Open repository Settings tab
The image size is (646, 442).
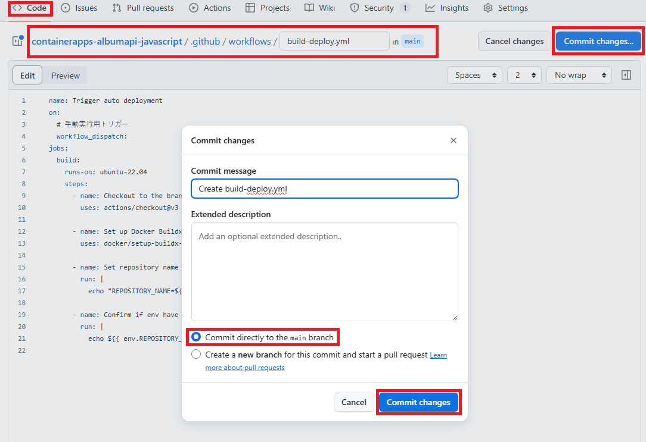[505, 8]
